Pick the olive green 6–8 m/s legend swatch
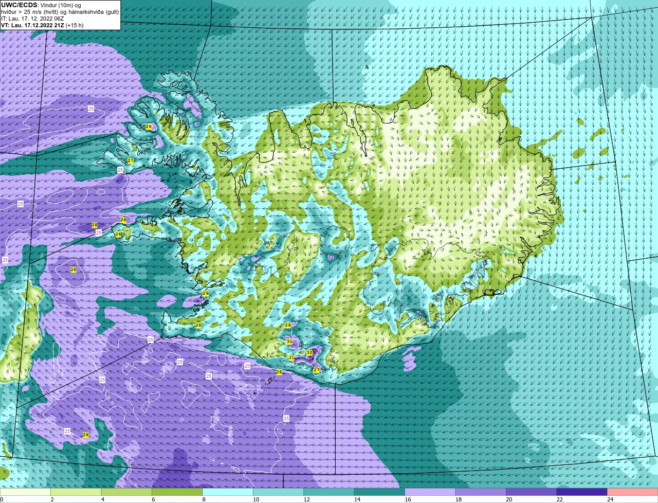Screen dimensions: 658x503 click(x=177, y=492)
